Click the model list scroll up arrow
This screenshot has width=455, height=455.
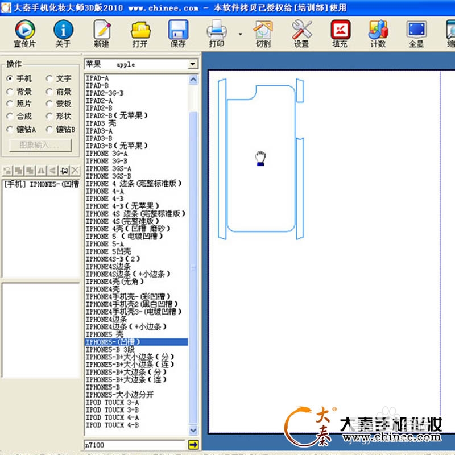(x=193, y=80)
